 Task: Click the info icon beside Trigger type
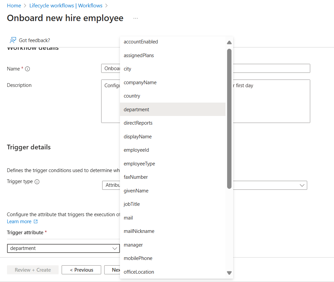pyautogui.click(x=37, y=182)
